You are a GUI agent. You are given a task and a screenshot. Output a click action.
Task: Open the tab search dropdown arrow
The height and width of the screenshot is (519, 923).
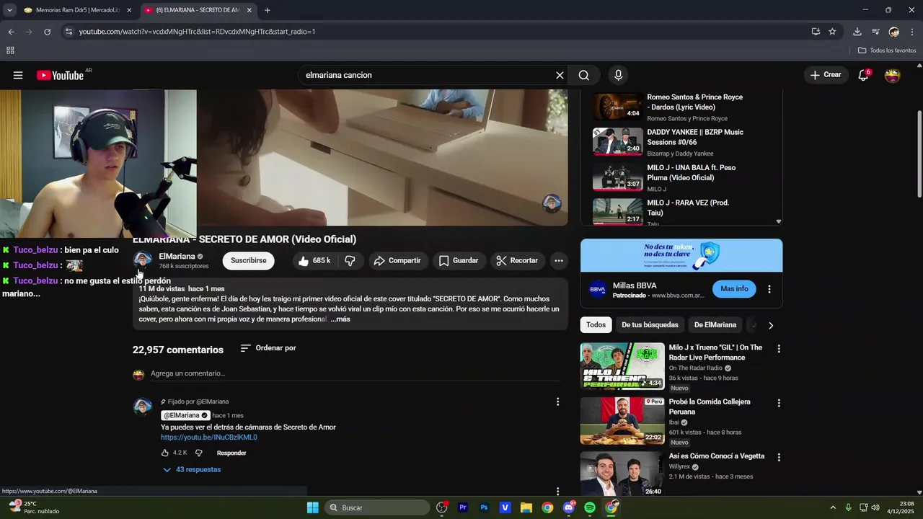[x=9, y=10]
